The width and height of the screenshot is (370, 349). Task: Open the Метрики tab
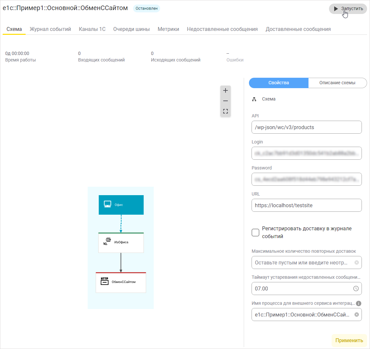tap(168, 29)
